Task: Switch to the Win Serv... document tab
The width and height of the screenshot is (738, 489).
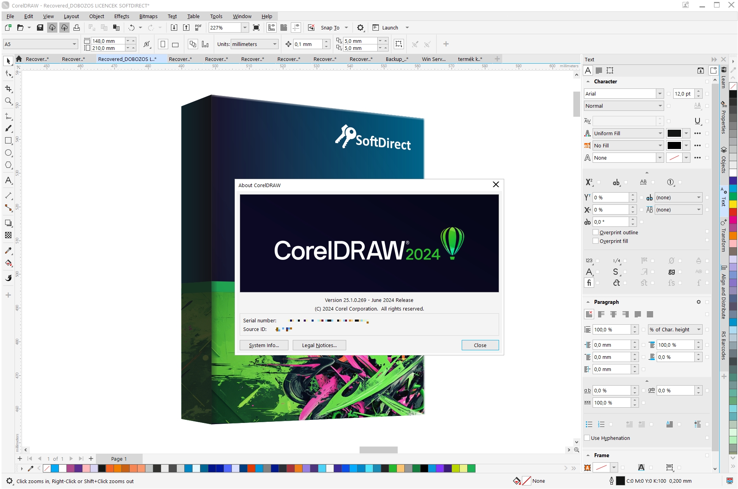Action: pyautogui.click(x=433, y=59)
